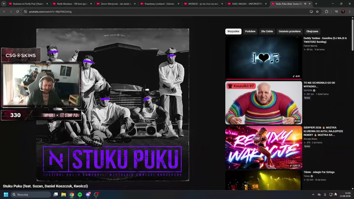The width and height of the screenshot is (354, 199).
Task: Go back to previous page
Action: pyautogui.click(x=4, y=12)
